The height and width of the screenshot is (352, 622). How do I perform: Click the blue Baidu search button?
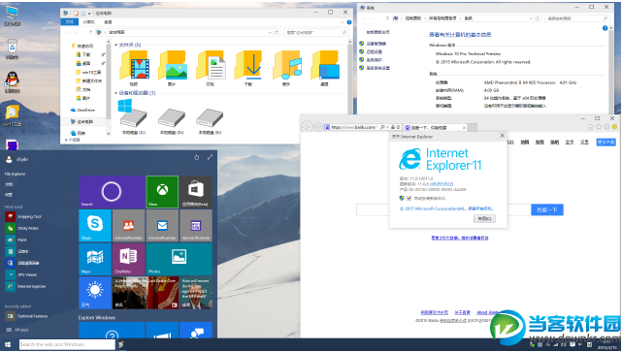(x=547, y=210)
